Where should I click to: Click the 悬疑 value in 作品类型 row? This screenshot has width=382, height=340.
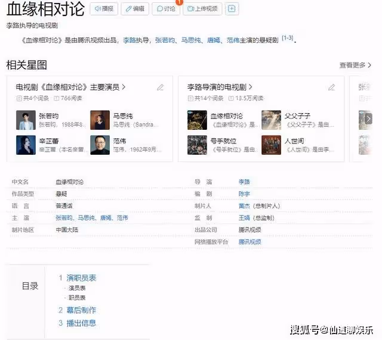point(61,194)
